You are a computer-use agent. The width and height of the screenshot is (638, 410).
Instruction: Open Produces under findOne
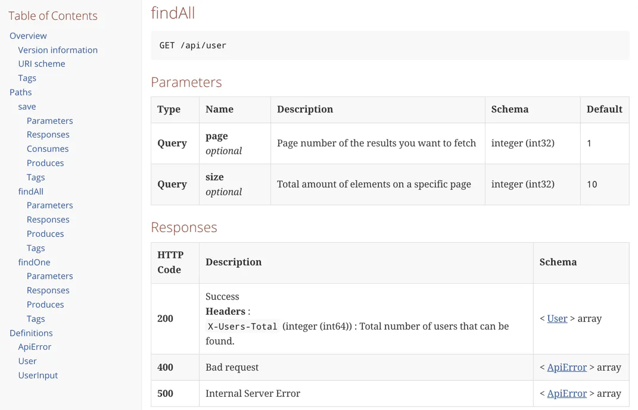pyautogui.click(x=45, y=304)
